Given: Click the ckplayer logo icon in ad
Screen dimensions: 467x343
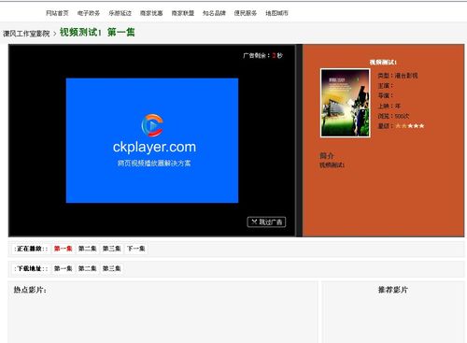Looking at the screenshot, I should [x=152, y=125].
